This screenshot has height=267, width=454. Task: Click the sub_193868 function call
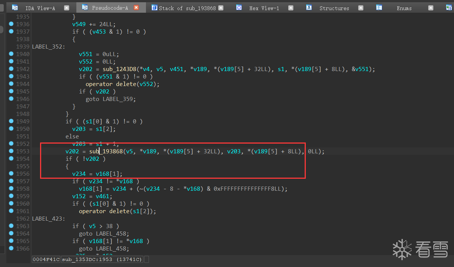[x=106, y=151]
